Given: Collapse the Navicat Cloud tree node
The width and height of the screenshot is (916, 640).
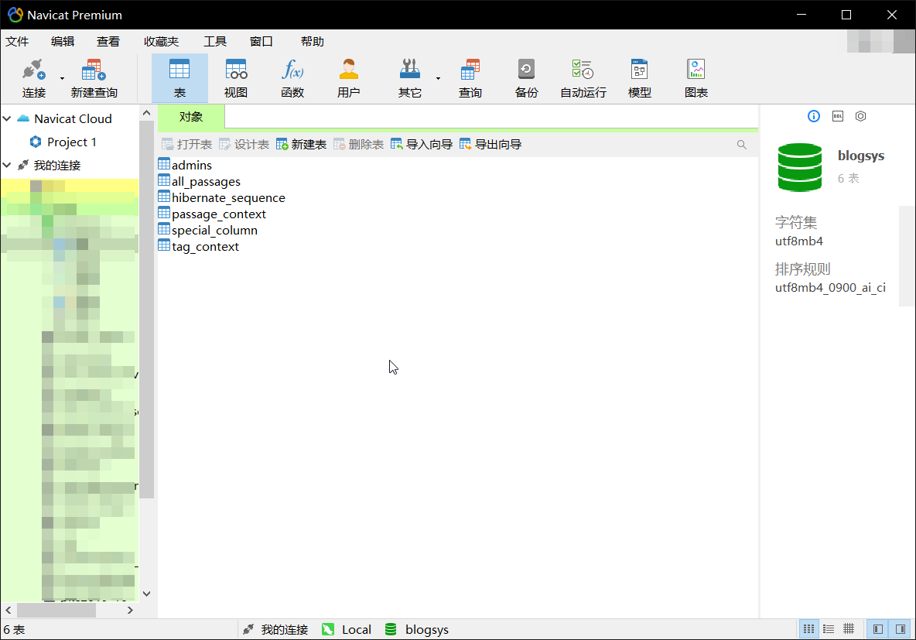Looking at the screenshot, I should point(7,118).
